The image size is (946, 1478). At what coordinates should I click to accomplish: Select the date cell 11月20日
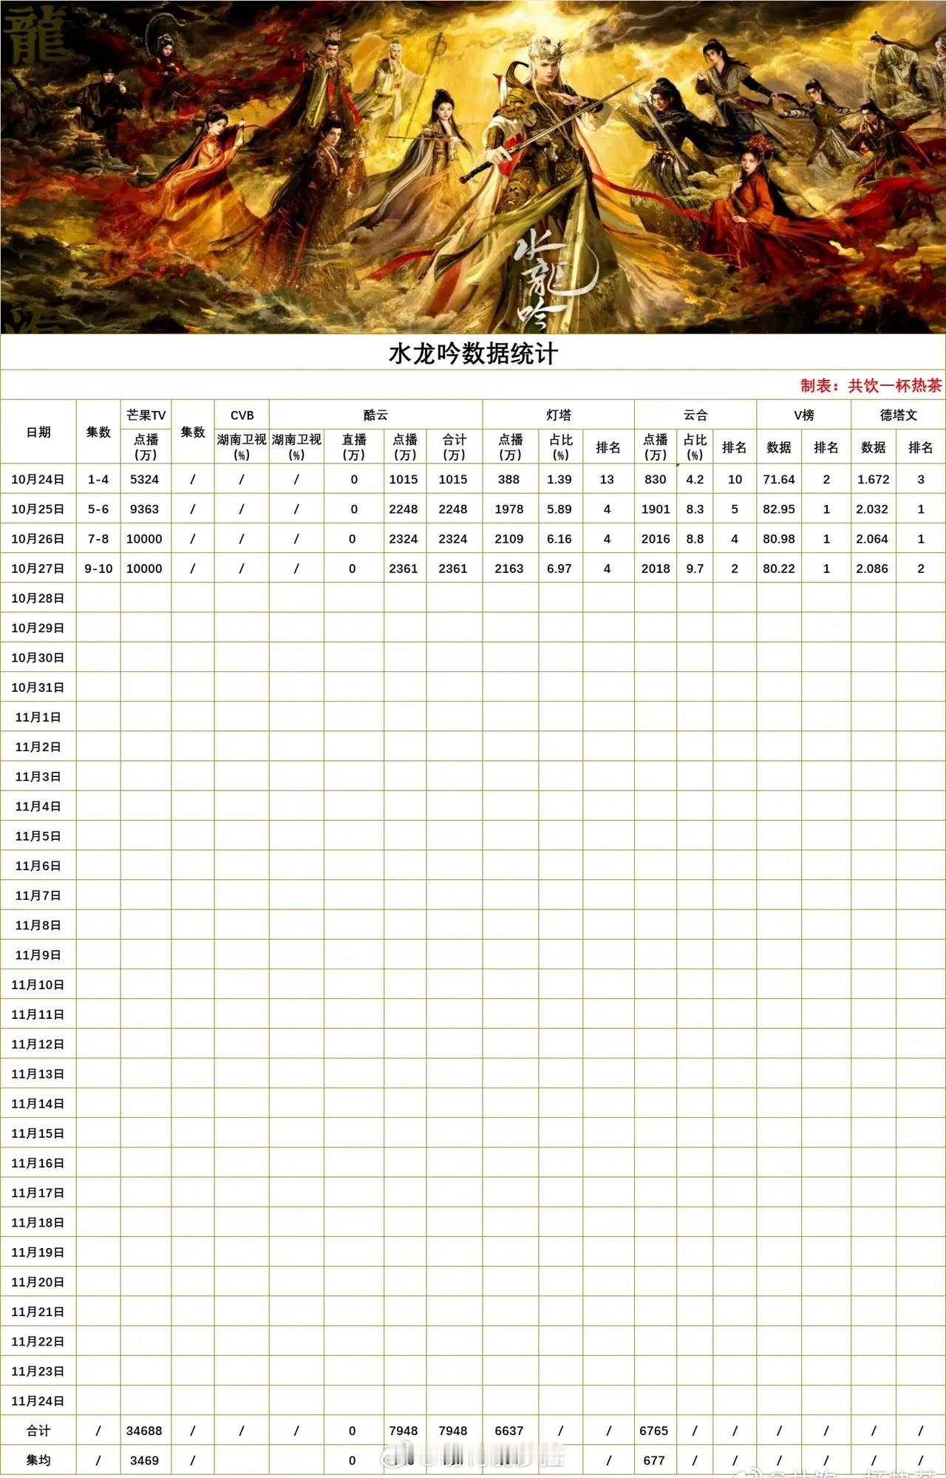coord(38,1281)
